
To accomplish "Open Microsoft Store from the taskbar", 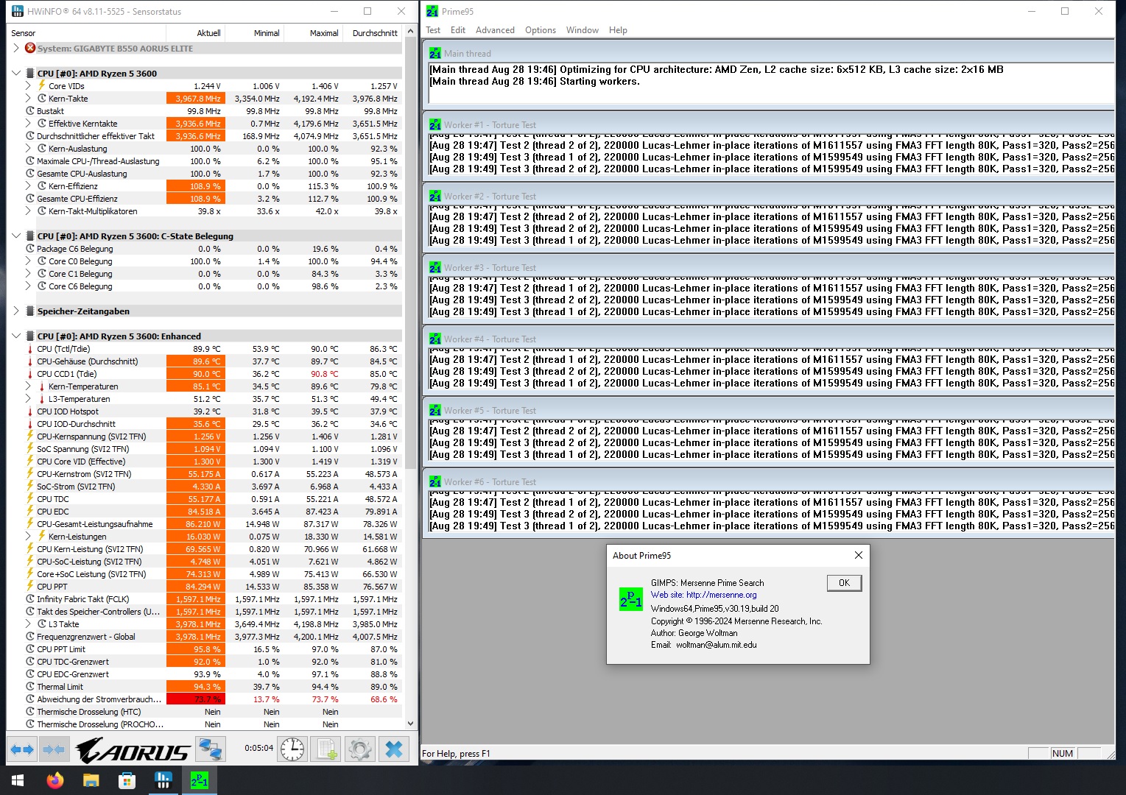I will pos(127,780).
